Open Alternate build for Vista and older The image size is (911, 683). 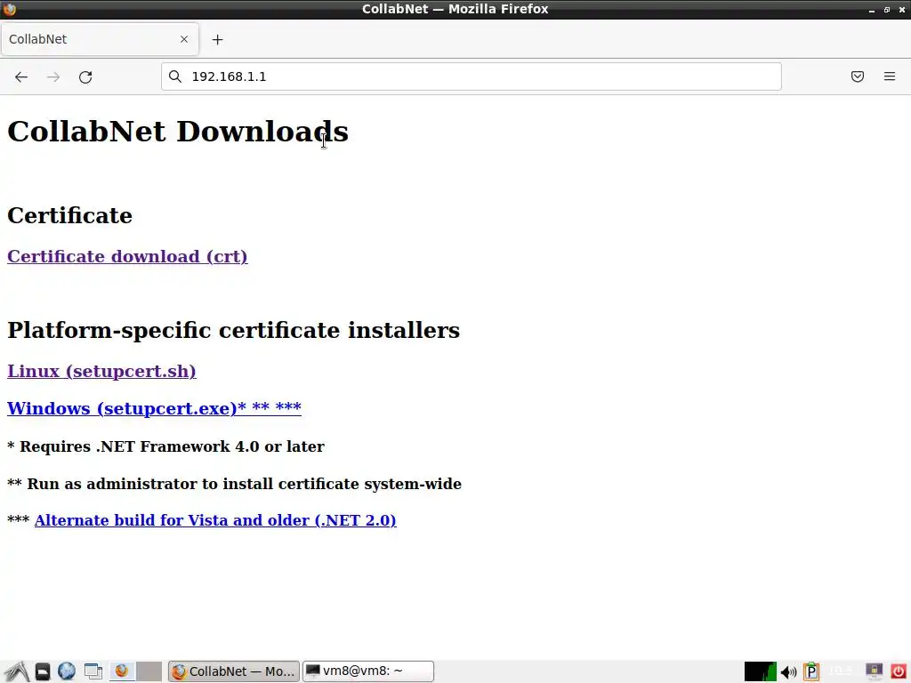point(215,520)
